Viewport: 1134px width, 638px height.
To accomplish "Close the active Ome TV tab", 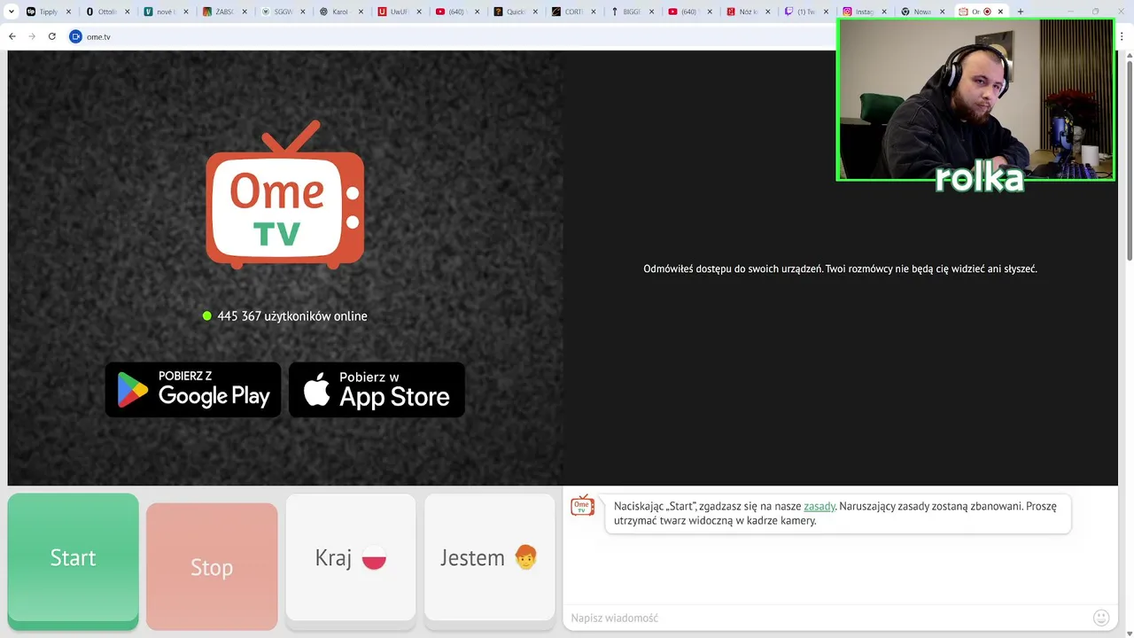I will [x=1001, y=12].
